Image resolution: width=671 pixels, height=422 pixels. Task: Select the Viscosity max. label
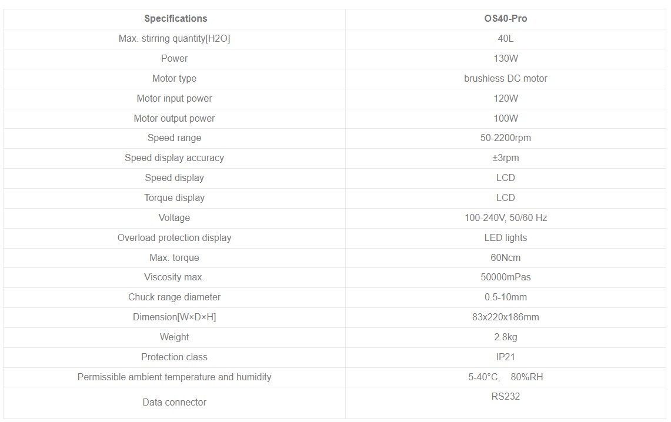click(174, 277)
